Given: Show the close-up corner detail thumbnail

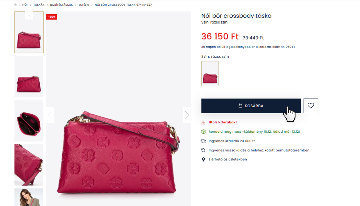Looking at the screenshot, I should (29, 165).
